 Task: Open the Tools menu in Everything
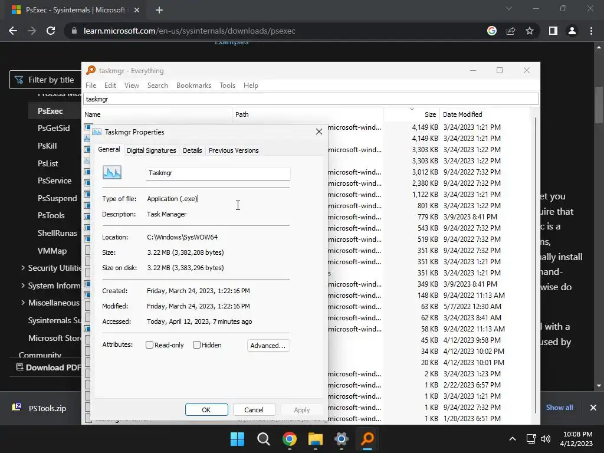(227, 86)
